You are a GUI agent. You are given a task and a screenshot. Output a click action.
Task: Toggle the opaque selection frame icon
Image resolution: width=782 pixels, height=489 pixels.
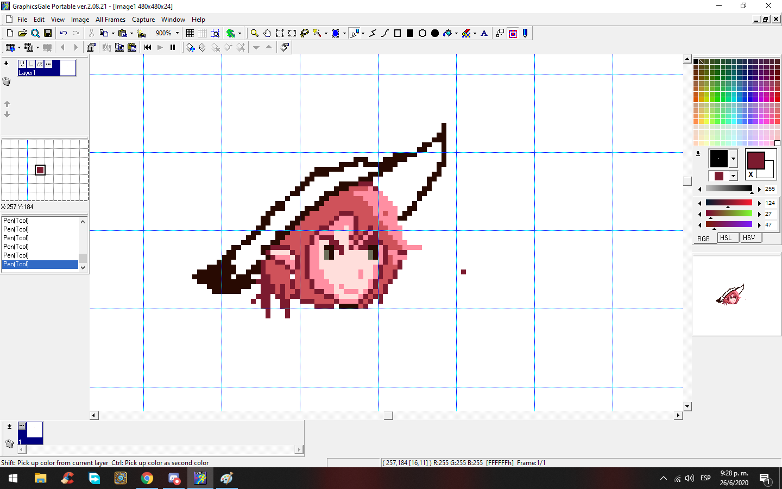pyautogui.click(x=513, y=33)
